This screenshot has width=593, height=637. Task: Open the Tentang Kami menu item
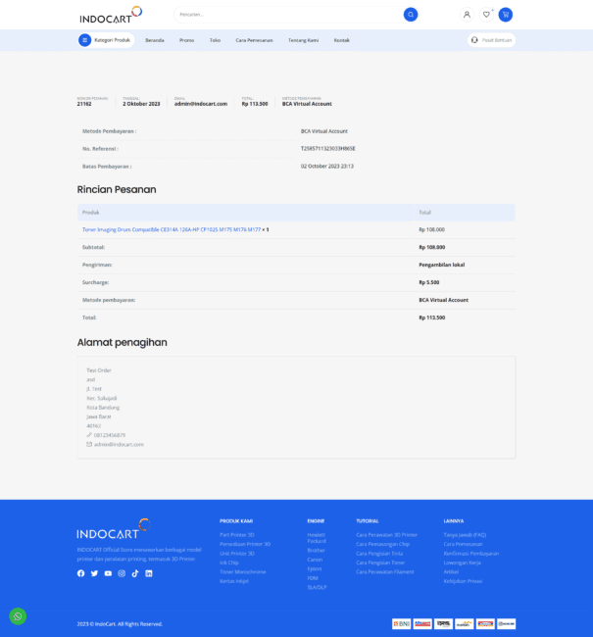click(x=303, y=40)
